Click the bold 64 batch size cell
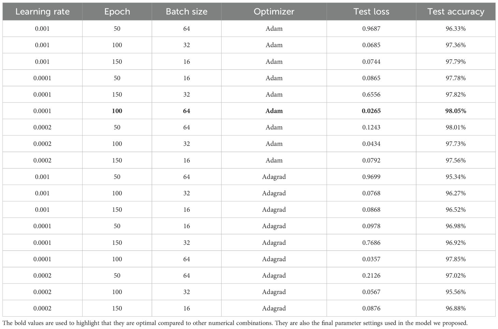 click(186, 111)
